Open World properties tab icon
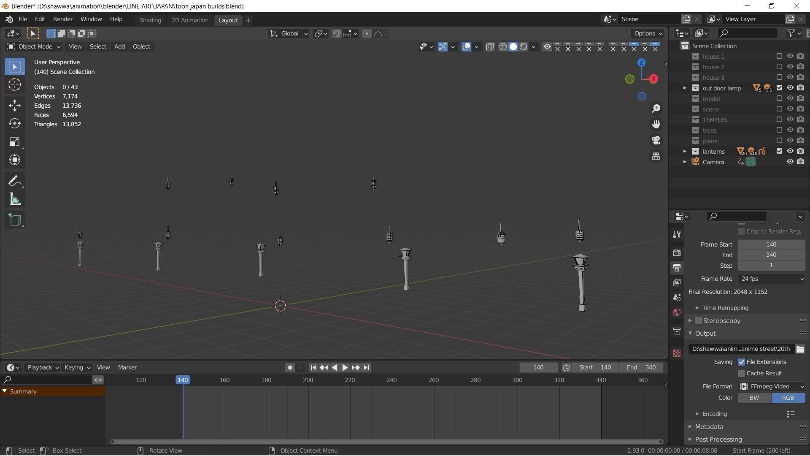The height and width of the screenshot is (456, 810). pos(677,312)
